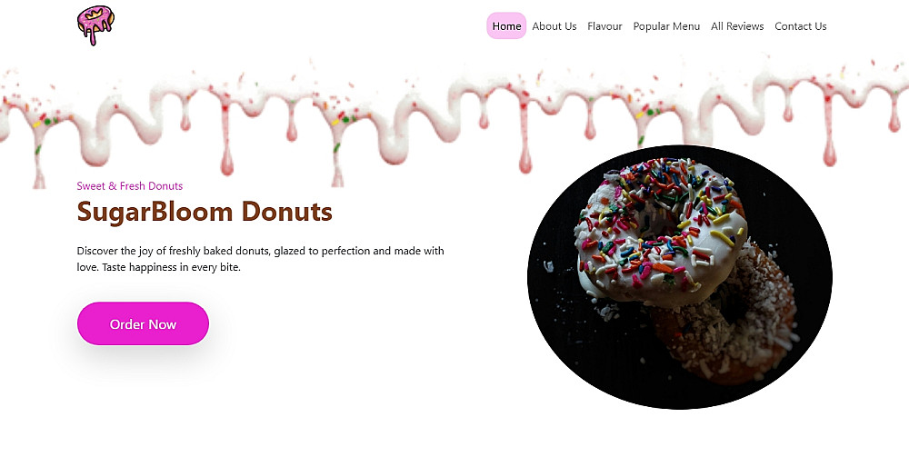View the All Reviews section
Image resolution: width=909 pixels, height=457 pixels.
pos(737,26)
